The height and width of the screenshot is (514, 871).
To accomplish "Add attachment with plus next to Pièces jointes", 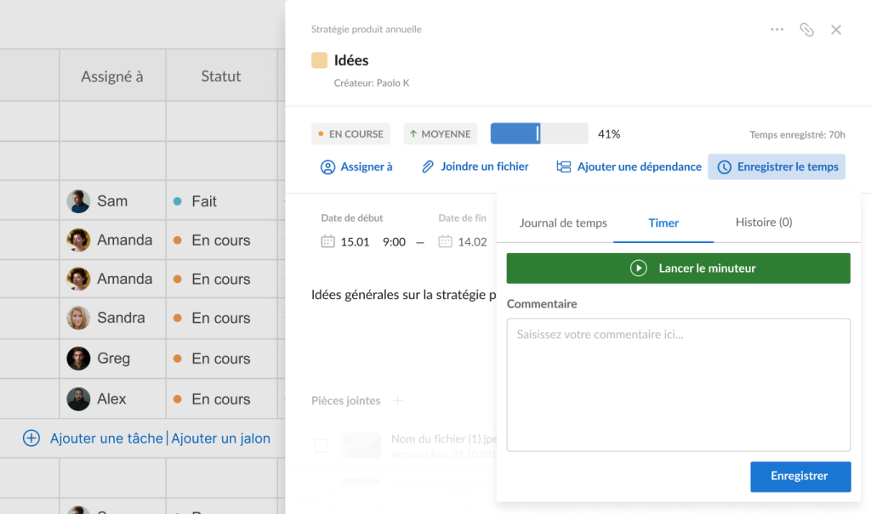I will pyautogui.click(x=397, y=400).
